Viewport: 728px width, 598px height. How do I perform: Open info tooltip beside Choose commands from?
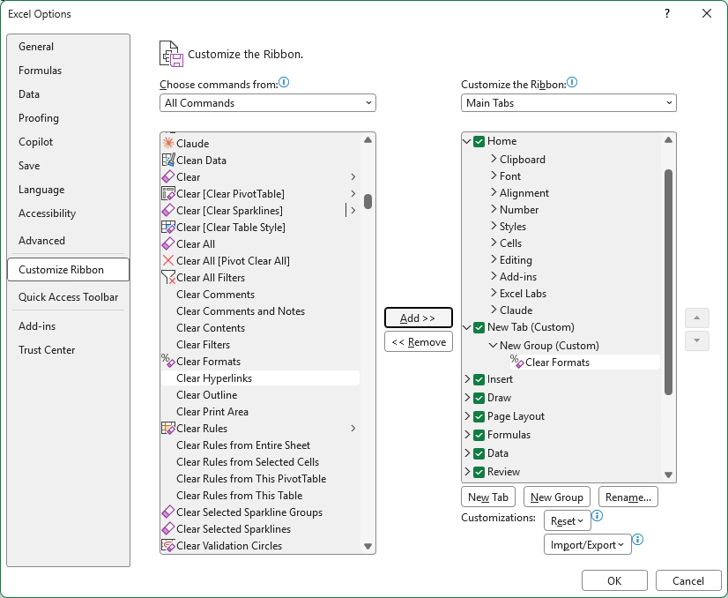(284, 82)
